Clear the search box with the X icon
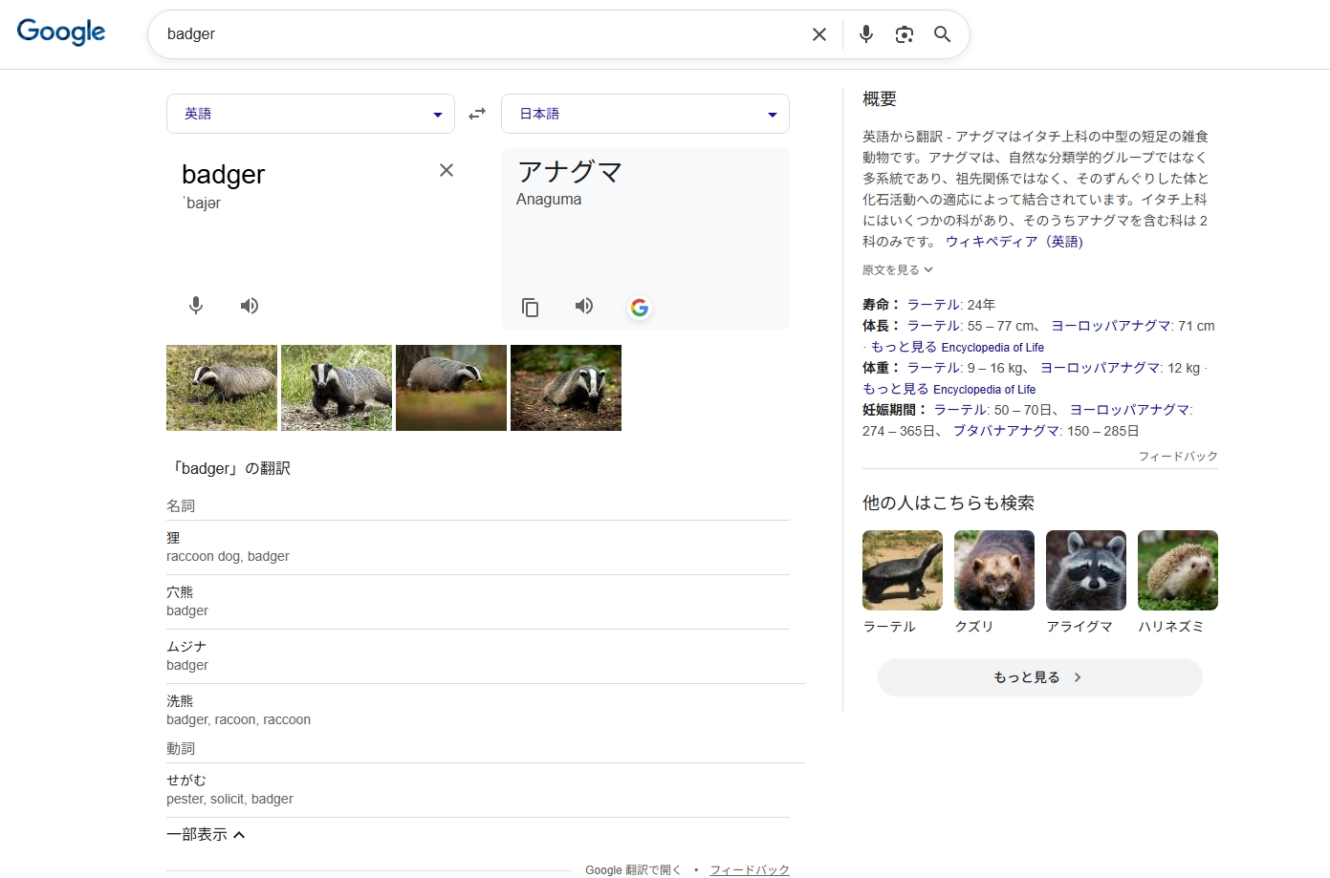The width and height of the screenshot is (1330, 878). click(819, 34)
